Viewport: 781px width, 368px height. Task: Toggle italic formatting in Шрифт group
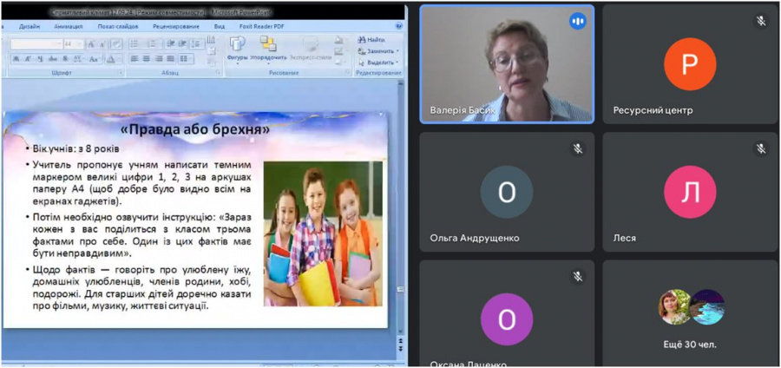pos(28,59)
